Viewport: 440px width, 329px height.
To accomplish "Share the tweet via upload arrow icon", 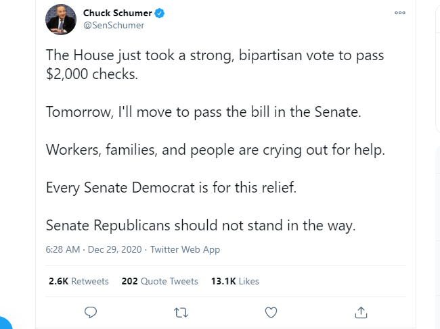I will (361, 313).
